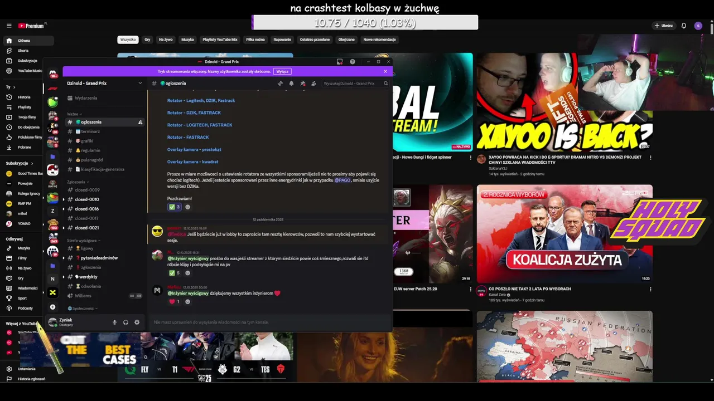Image resolution: width=714 pixels, height=401 pixels.
Task: Open threads icon in channel header
Action: pos(280,83)
